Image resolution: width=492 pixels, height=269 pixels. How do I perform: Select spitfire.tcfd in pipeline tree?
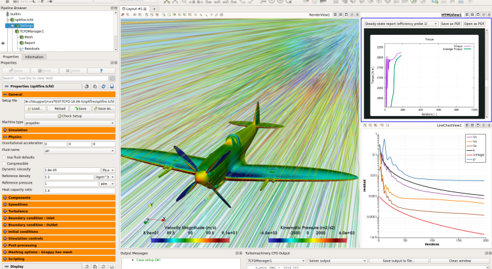24,20
